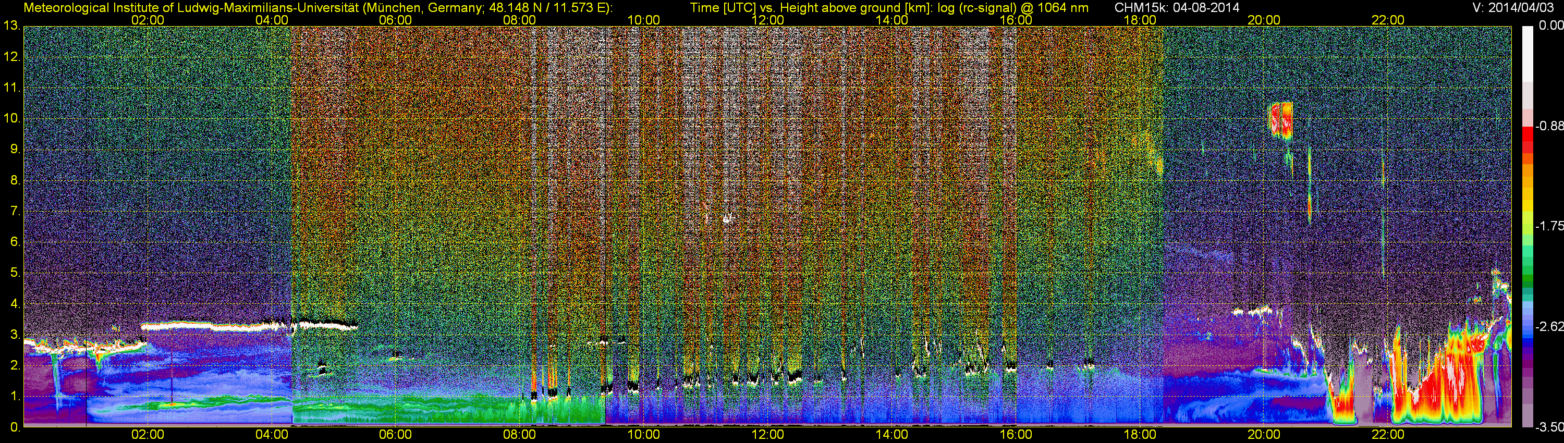The image size is (1564, 443).
Task: Select the 08:00 mark on bottom time axis
Action: pyautogui.click(x=520, y=435)
